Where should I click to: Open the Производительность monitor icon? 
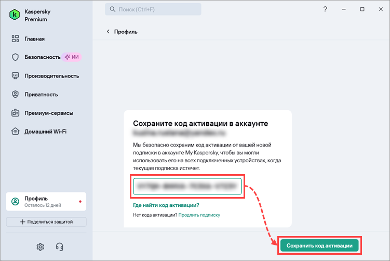click(x=15, y=76)
